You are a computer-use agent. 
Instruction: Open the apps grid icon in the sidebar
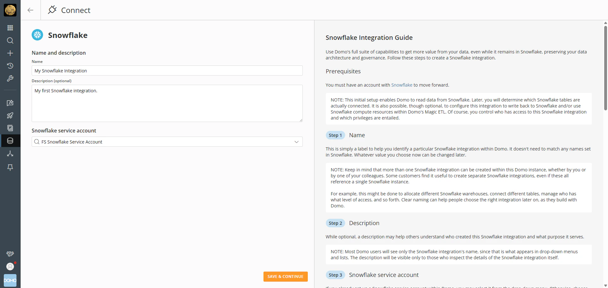10,28
